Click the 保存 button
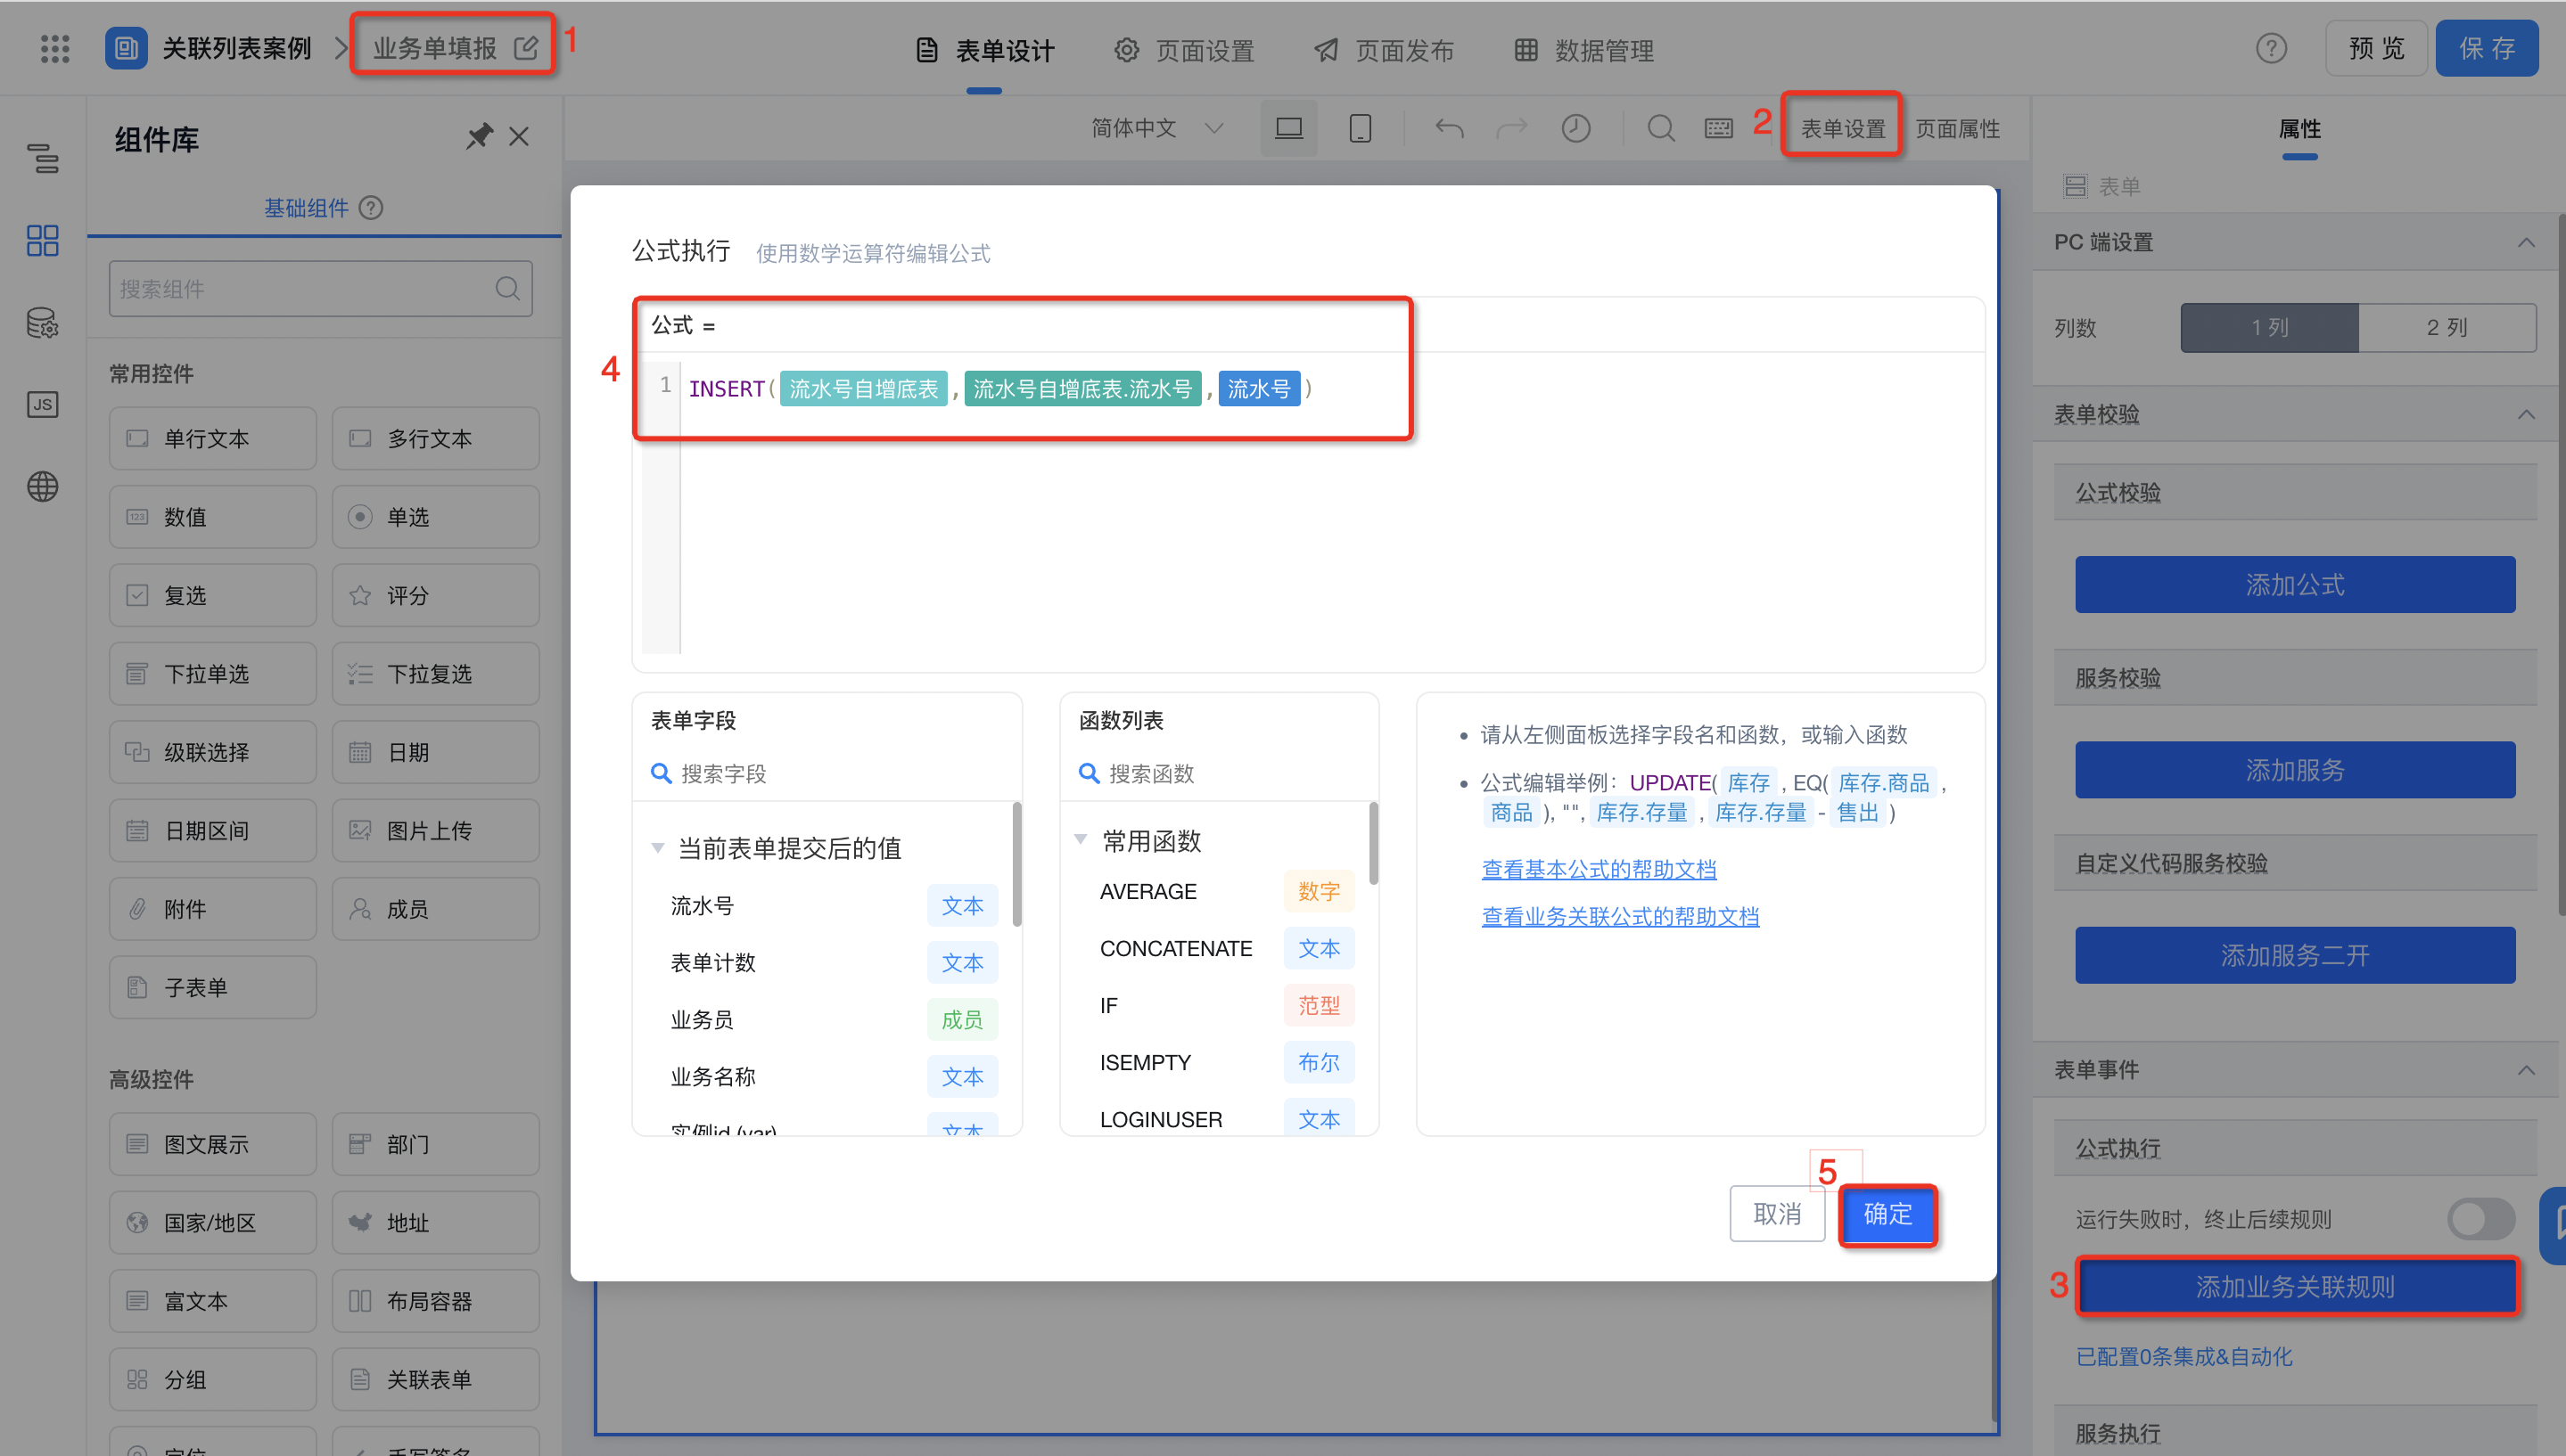The width and height of the screenshot is (2566, 1456). pyautogui.click(x=2487, y=48)
